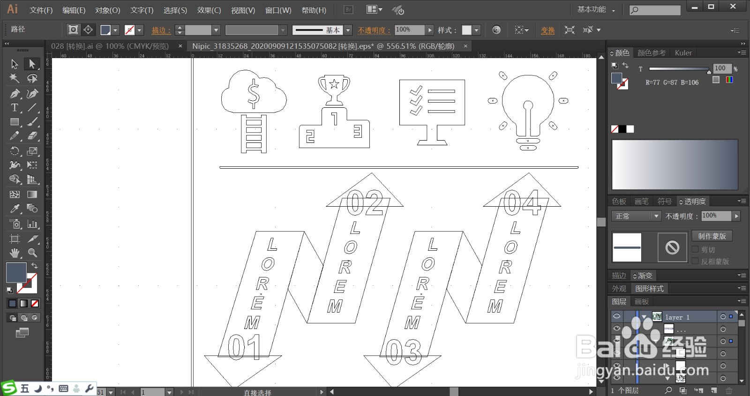
Task: Set paint mode to Color in toolbox
Action: 12,304
